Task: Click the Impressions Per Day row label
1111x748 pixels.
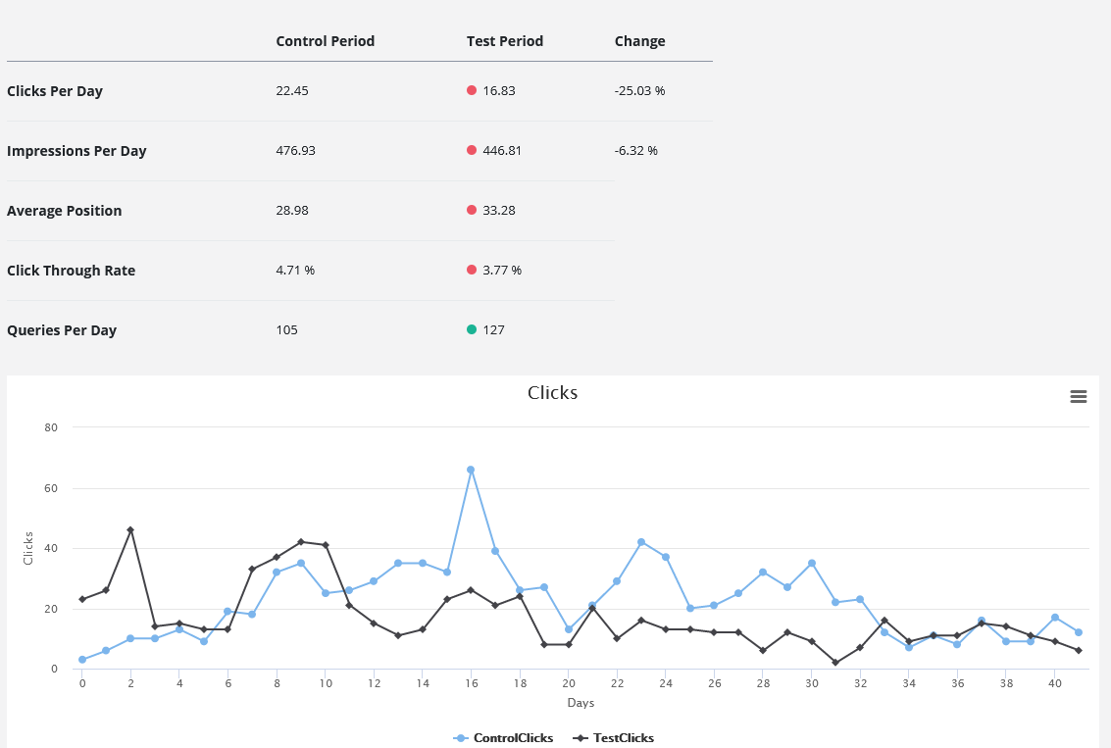Action: [76, 151]
